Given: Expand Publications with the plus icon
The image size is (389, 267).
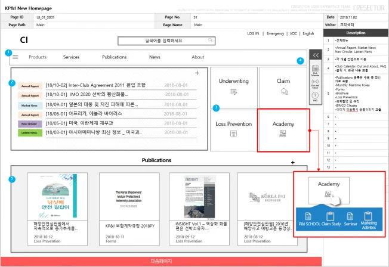Looking at the screenshot, I should (x=292, y=162).
